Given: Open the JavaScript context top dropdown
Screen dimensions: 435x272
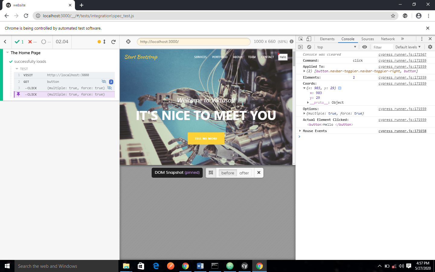Looking at the screenshot, I should pos(337,47).
